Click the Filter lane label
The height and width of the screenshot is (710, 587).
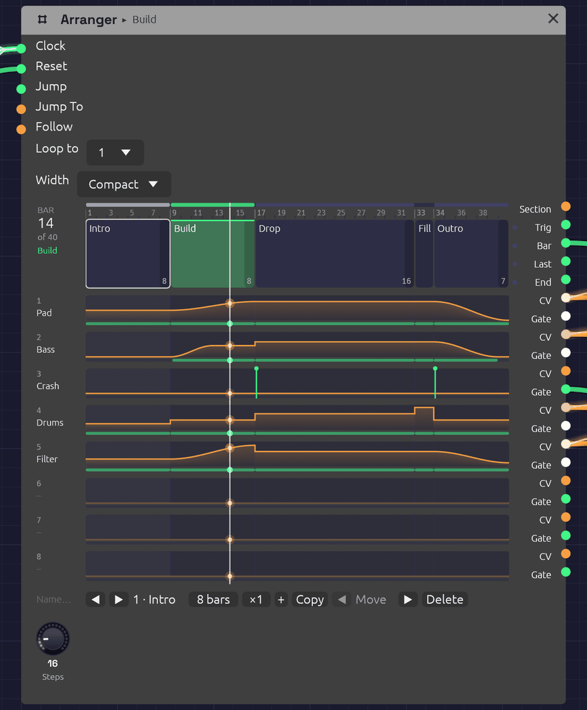[x=47, y=459]
